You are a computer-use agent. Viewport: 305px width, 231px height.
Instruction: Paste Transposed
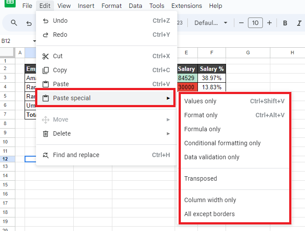tap(234, 178)
